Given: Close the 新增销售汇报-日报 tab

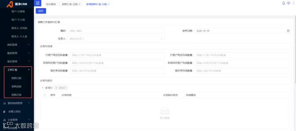Looking at the screenshot, I should (x=109, y=4).
